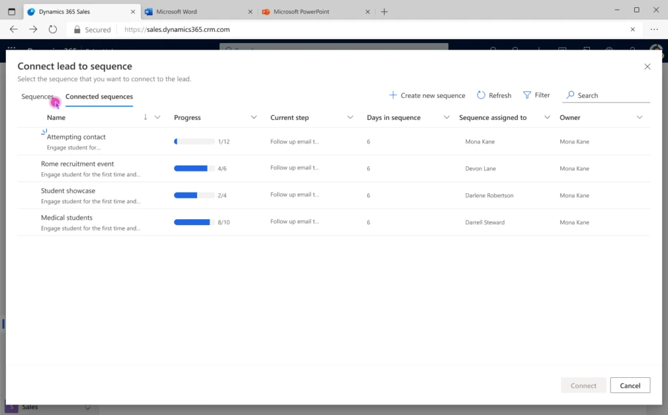
Task: Click the Cancel button
Action: (x=630, y=385)
